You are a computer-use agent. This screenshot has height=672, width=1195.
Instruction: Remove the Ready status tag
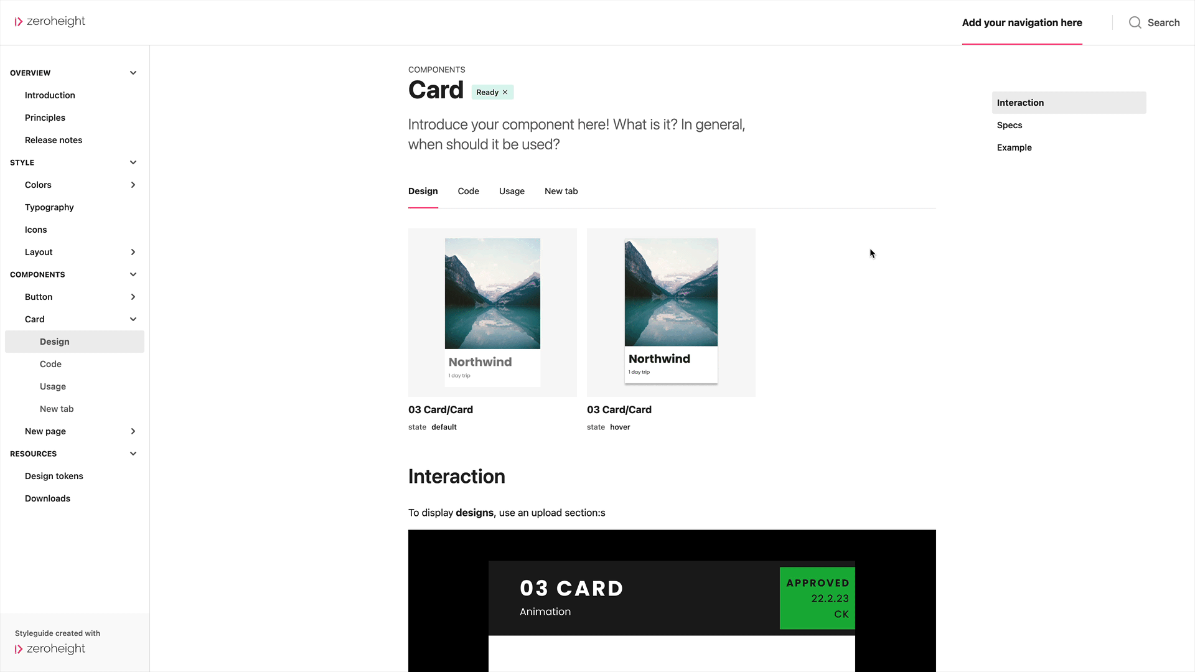point(505,92)
